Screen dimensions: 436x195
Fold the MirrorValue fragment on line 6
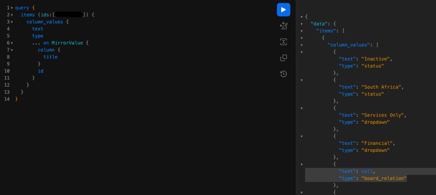pyautogui.click(x=12, y=43)
